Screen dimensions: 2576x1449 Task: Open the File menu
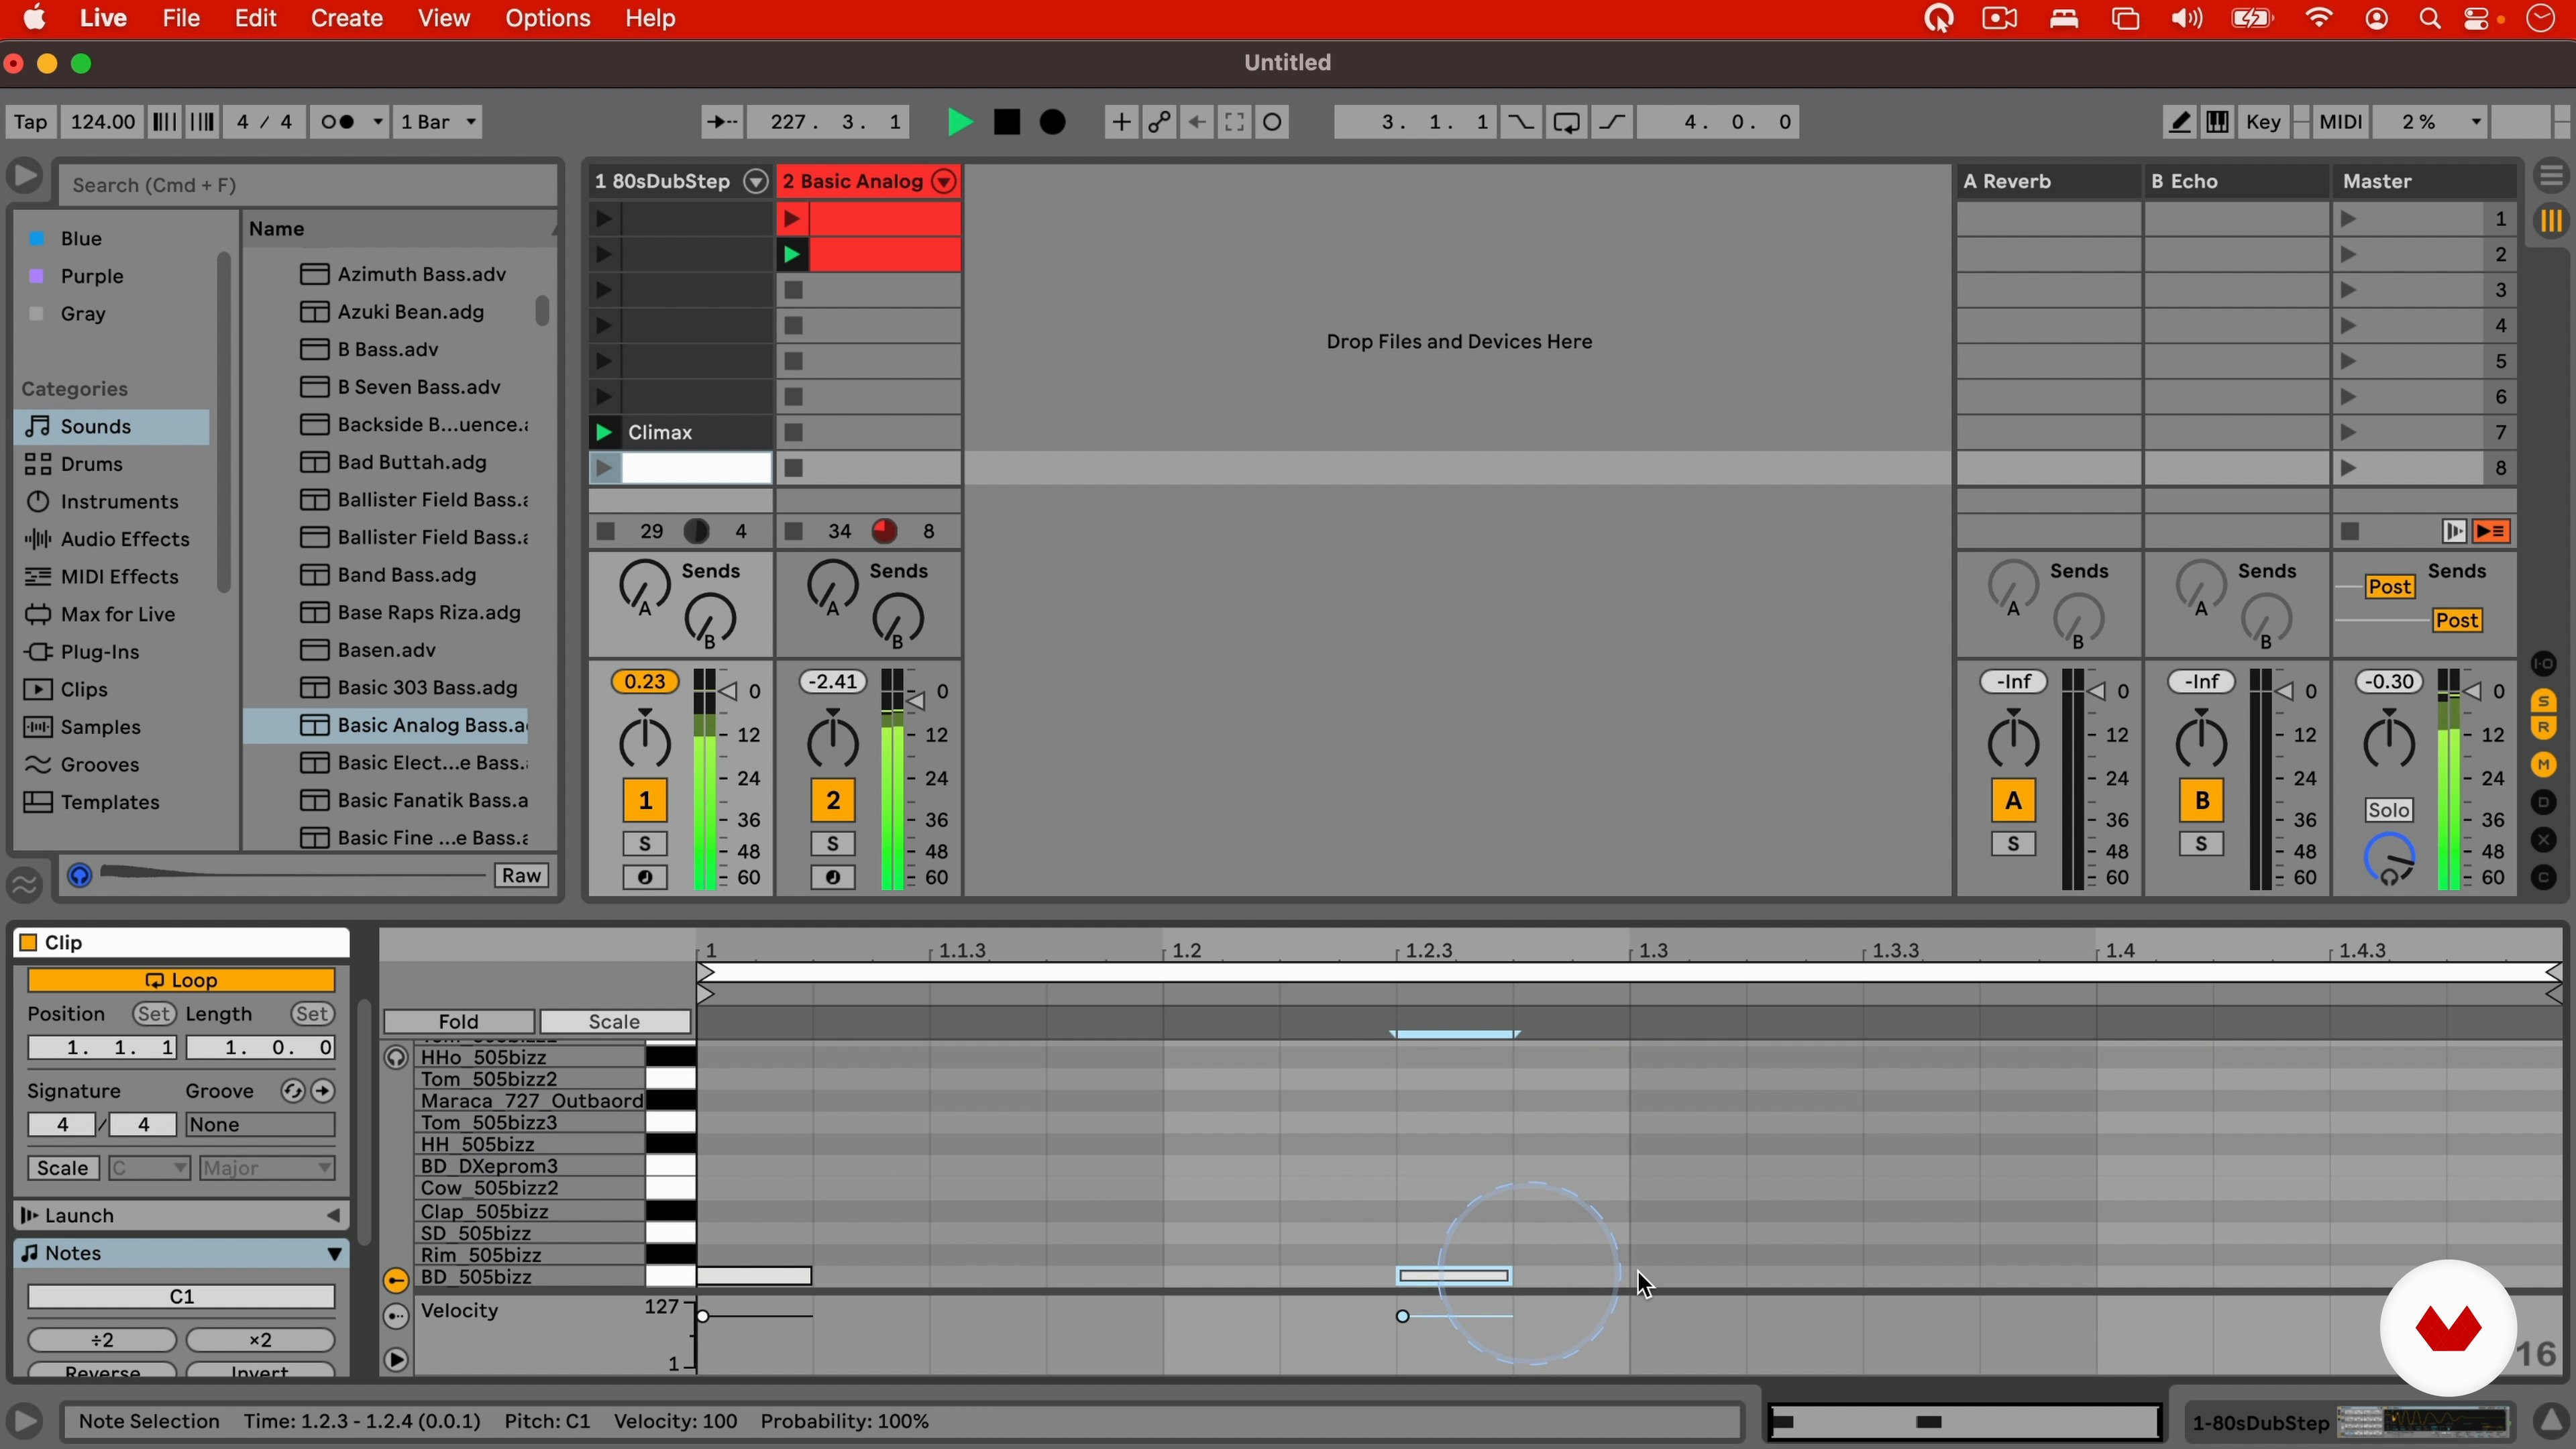[x=181, y=18]
